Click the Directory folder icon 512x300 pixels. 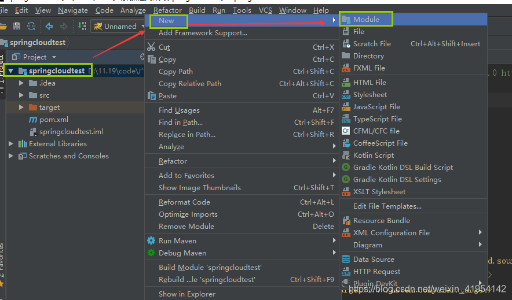[346, 55]
